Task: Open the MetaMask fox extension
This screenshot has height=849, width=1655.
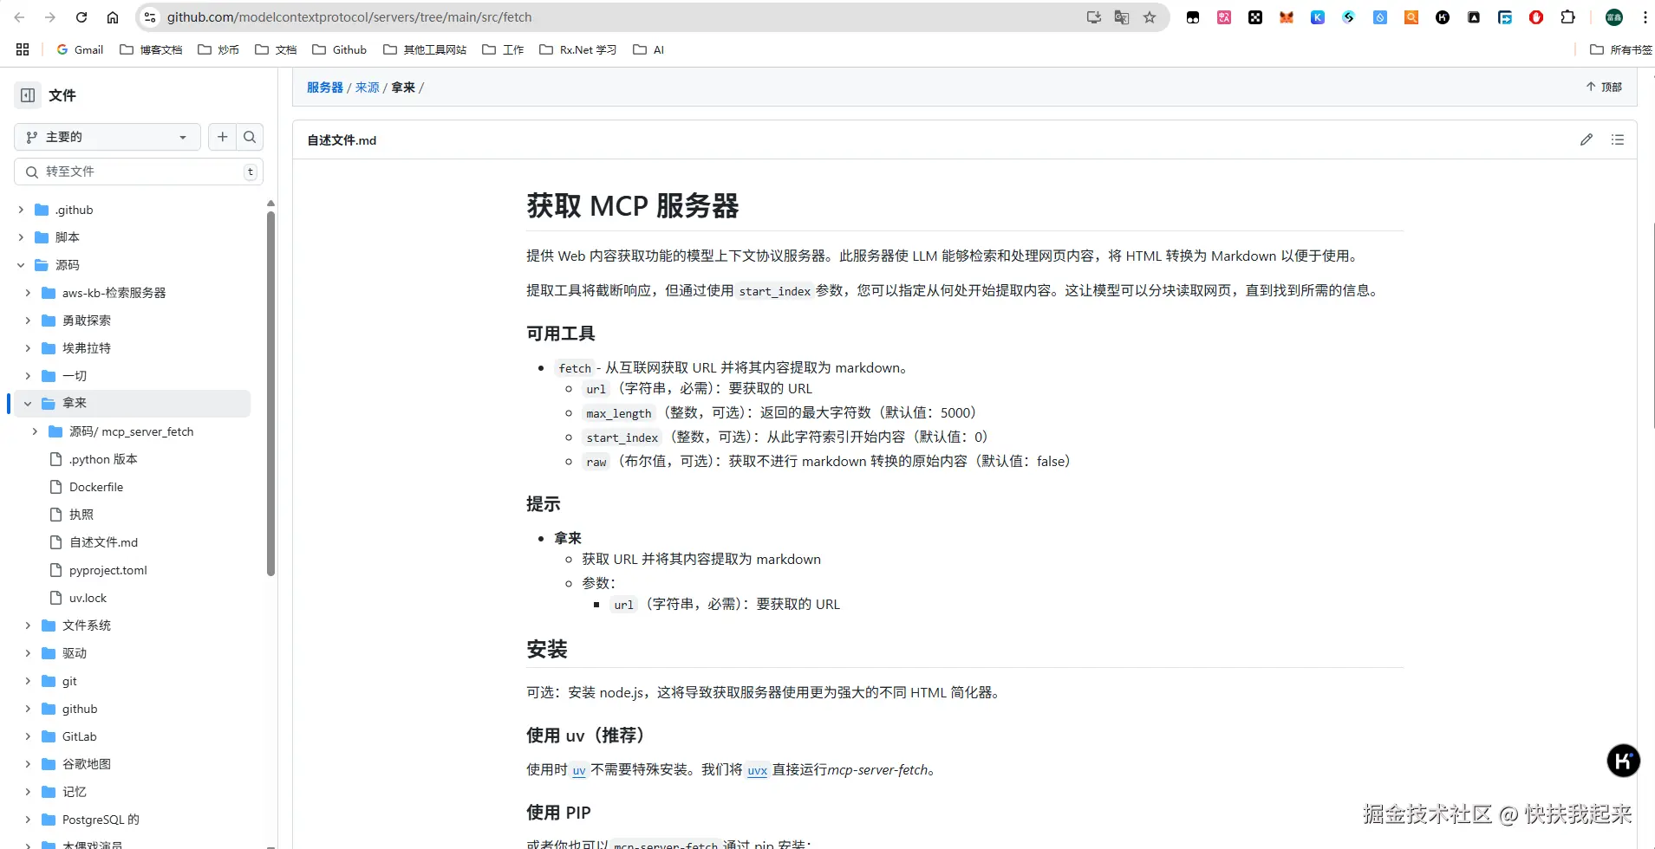Action: (x=1287, y=17)
